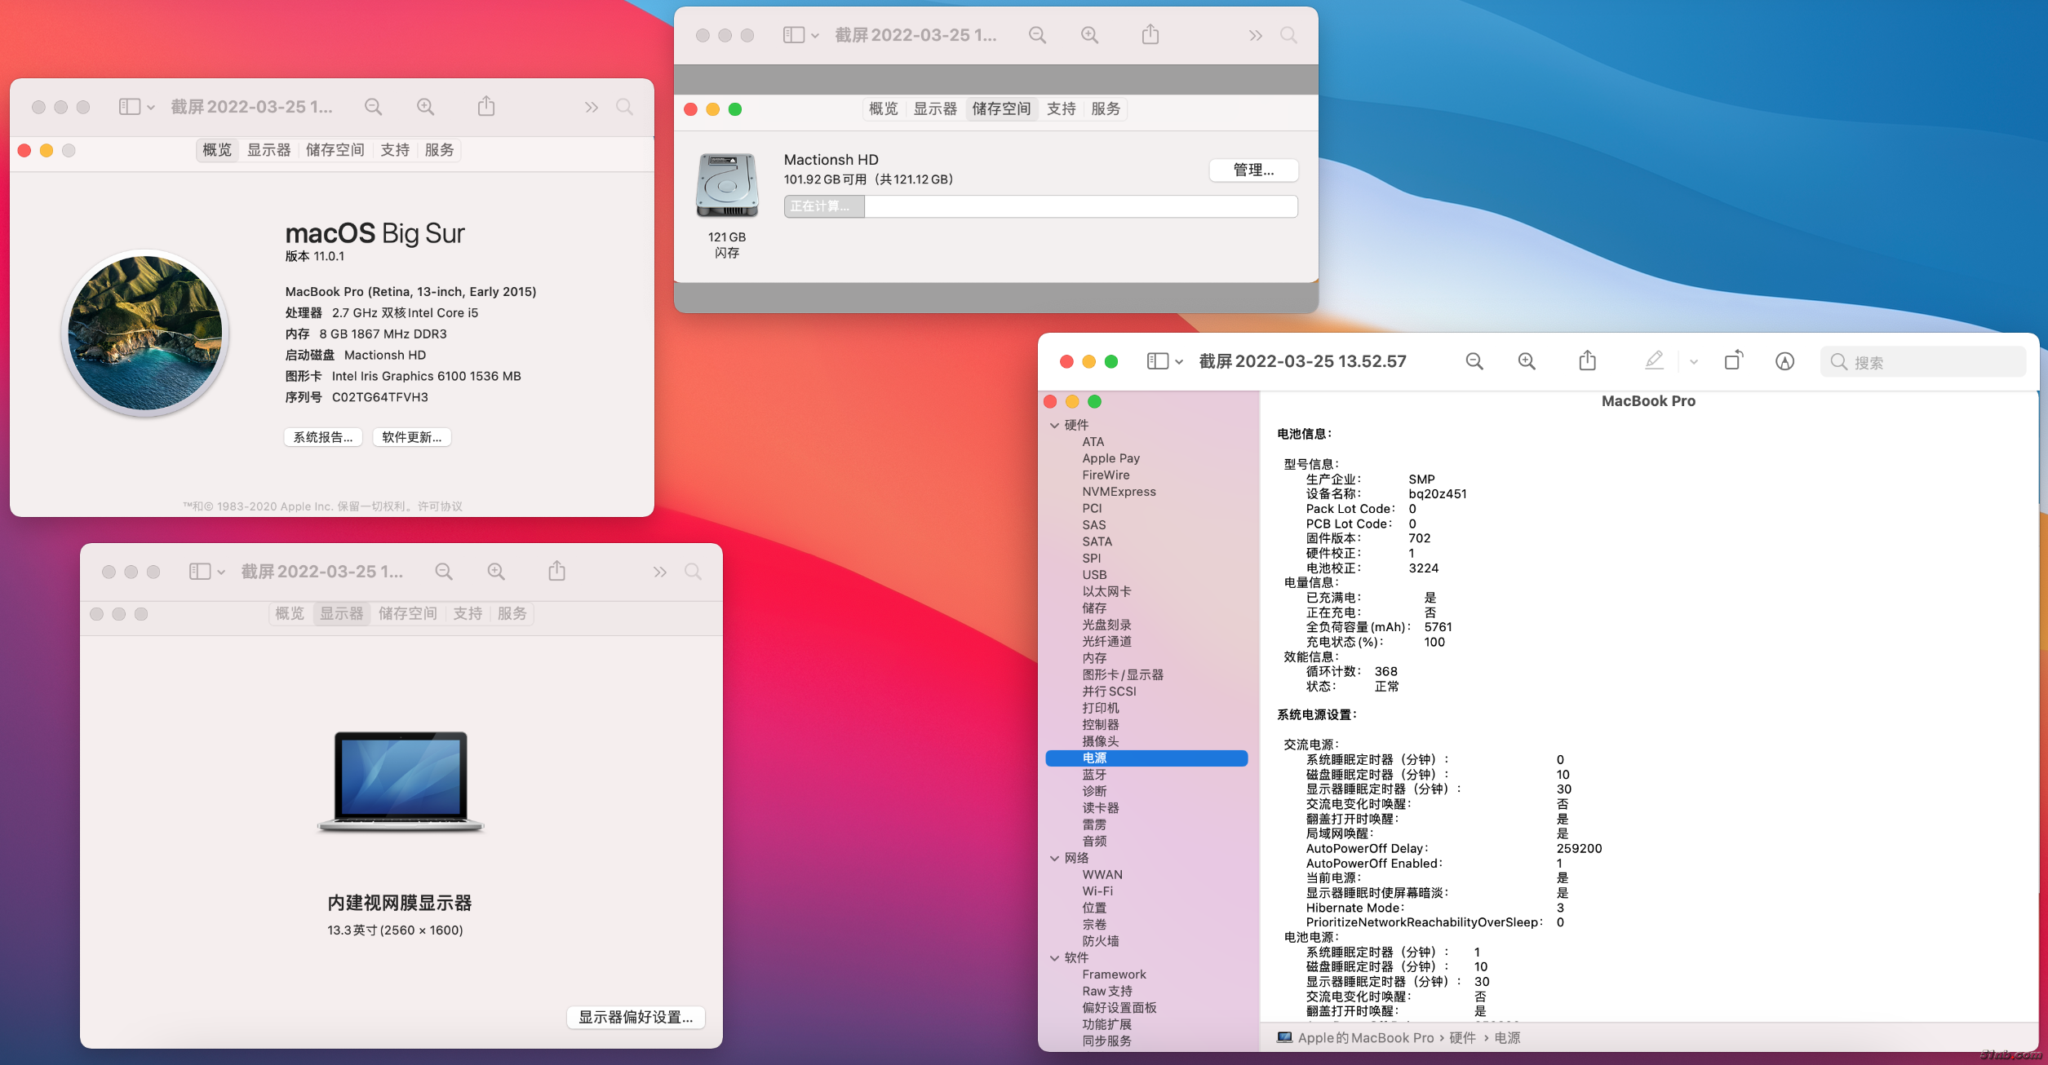Click zoom in icon in front Preview window
2048x1065 pixels.
point(1527,361)
